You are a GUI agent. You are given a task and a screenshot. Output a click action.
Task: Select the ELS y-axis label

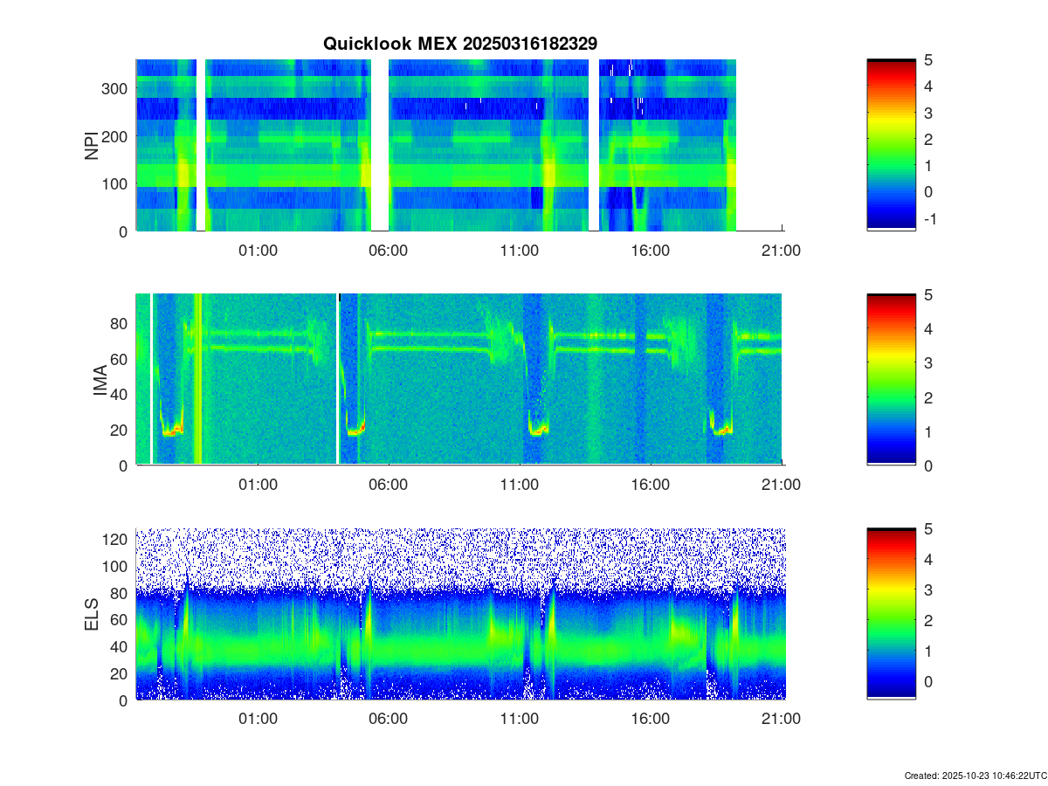91,614
